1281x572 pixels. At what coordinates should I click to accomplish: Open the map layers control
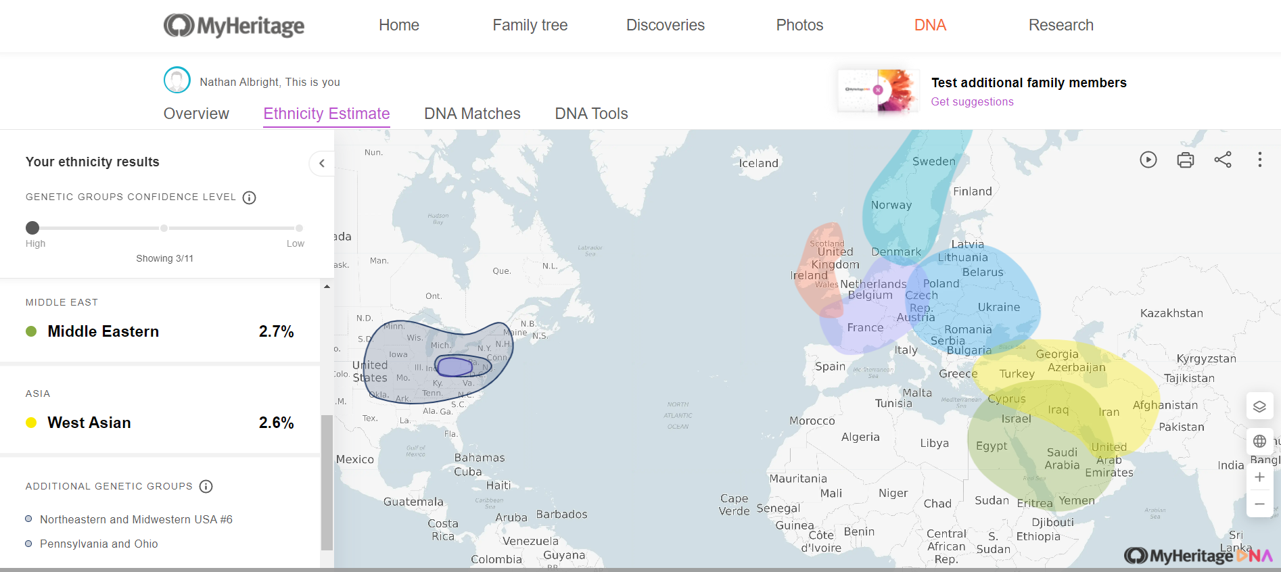pos(1259,406)
